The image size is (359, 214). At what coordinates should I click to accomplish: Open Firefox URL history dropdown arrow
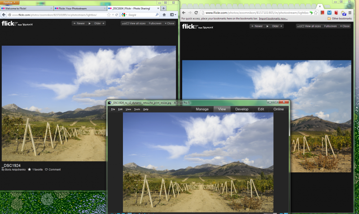113,15
